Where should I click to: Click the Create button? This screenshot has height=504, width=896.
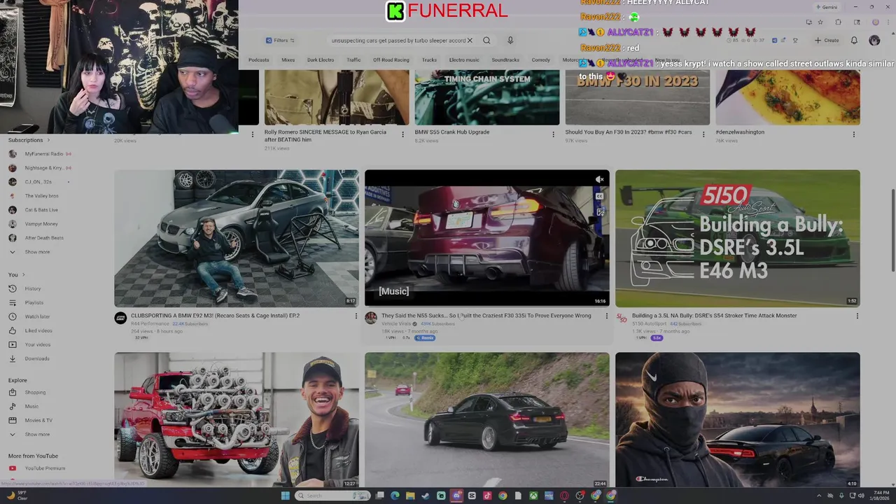click(x=827, y=41)
